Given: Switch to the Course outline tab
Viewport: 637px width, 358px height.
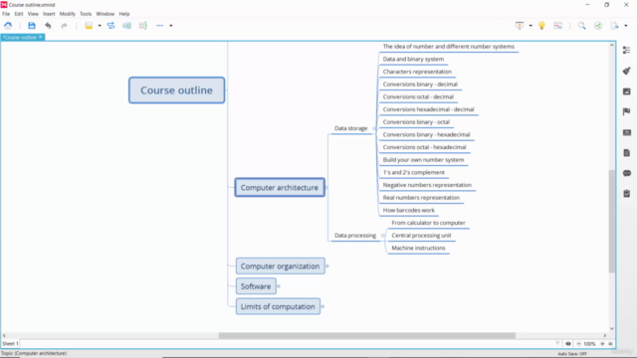Looking at the screenshot, I should [x=20, y=38].
